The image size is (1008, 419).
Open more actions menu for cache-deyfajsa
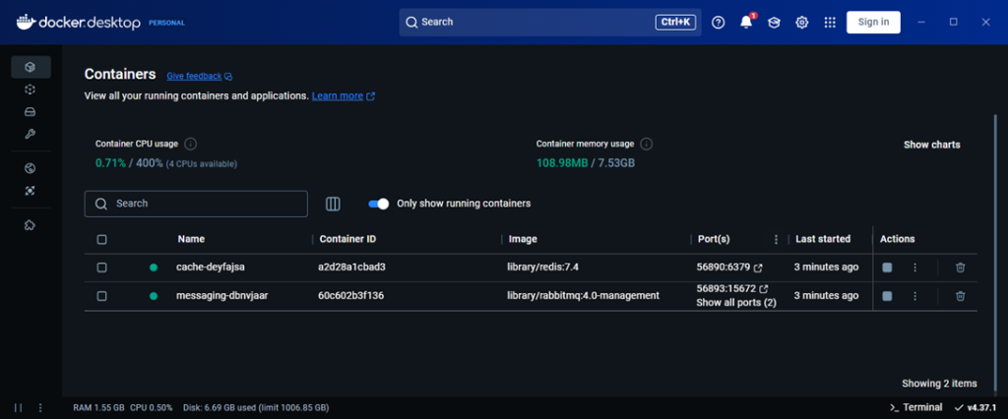pos(914,268)
